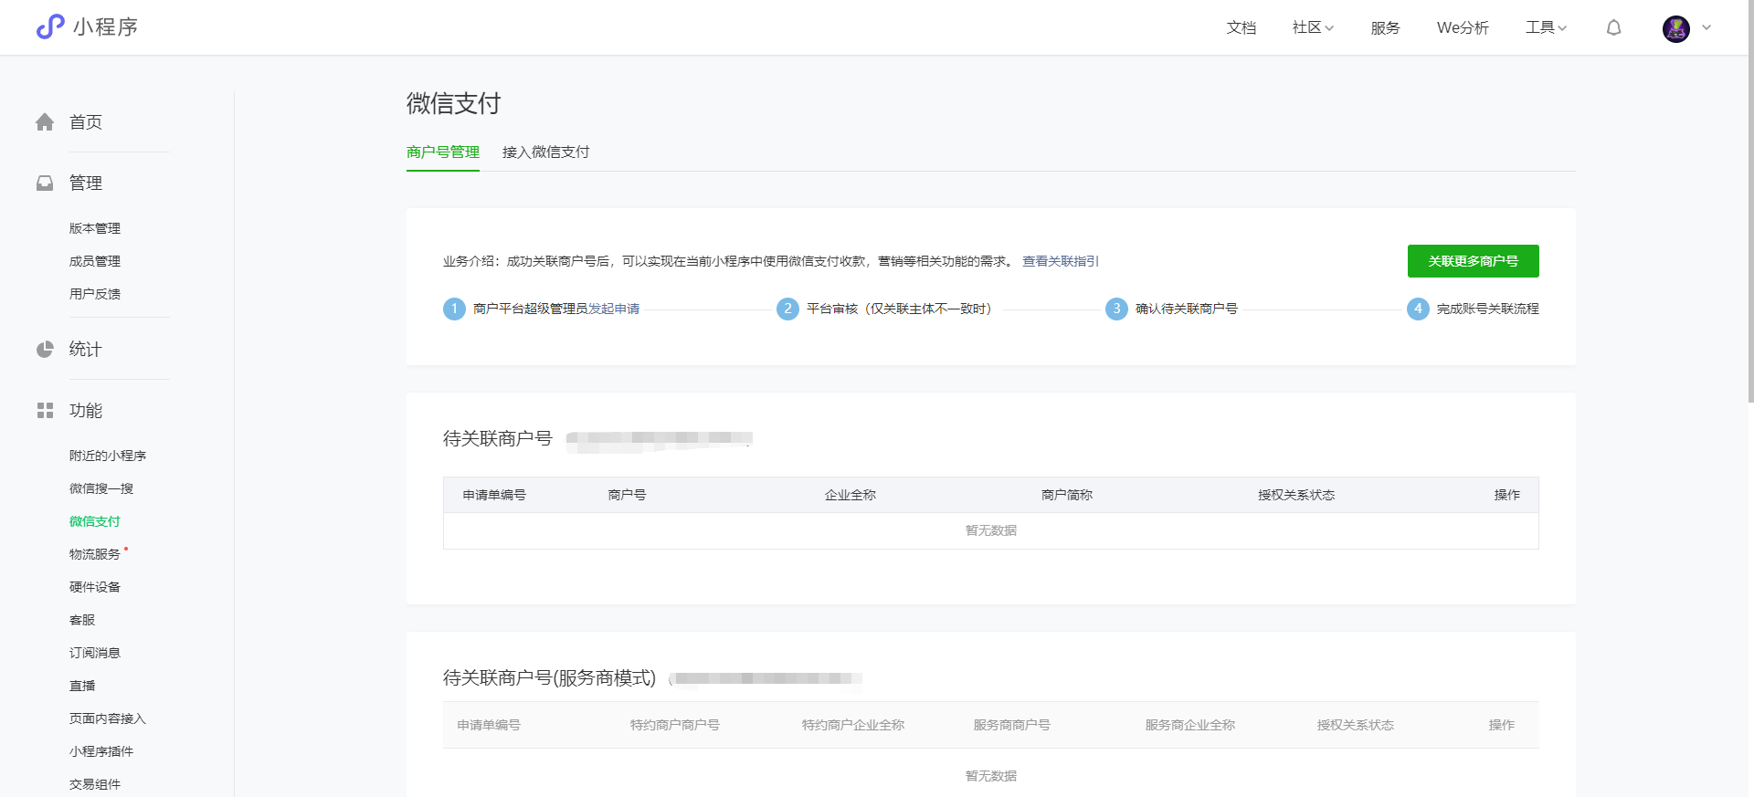This screenshot has height=797, width=1754.
Task: Click 申请单编号 column header
Action: click(494, 495)
